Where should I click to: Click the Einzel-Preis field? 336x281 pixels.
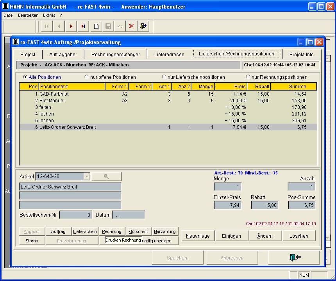(227, 205)
